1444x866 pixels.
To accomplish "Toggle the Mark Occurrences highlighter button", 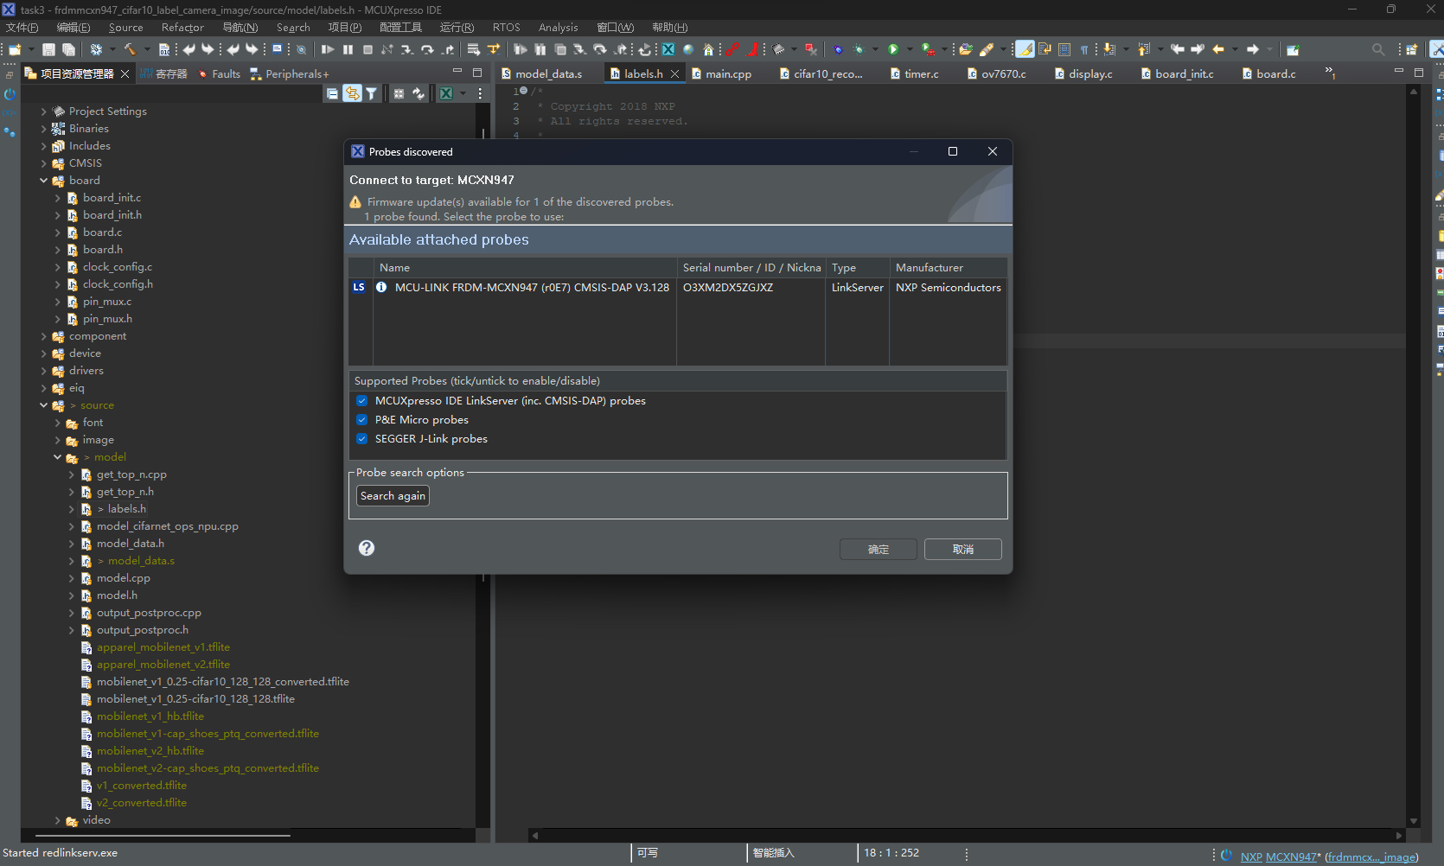I will point(1025,50).
